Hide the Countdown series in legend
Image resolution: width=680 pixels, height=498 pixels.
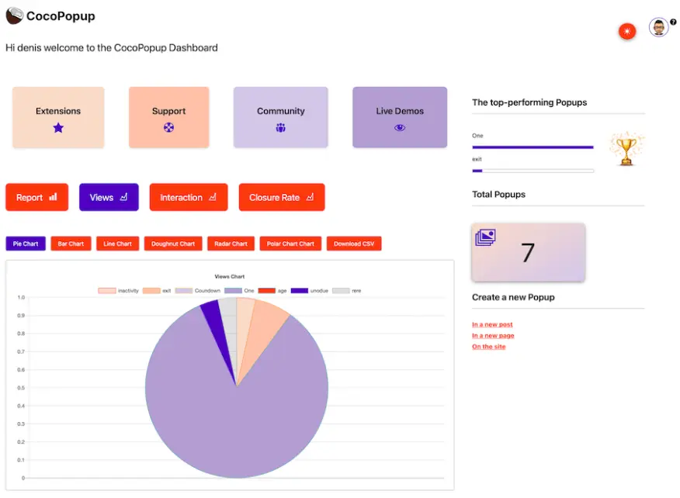click(x=198, y=291)
